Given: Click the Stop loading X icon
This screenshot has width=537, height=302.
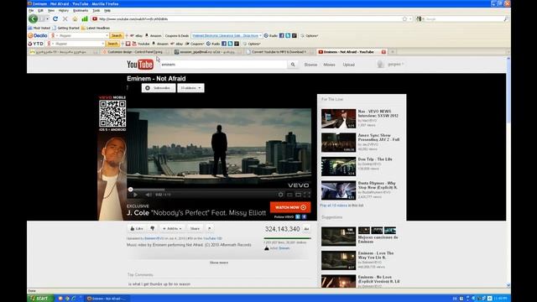Looking at the screenshot, I should tap(65, 18).
